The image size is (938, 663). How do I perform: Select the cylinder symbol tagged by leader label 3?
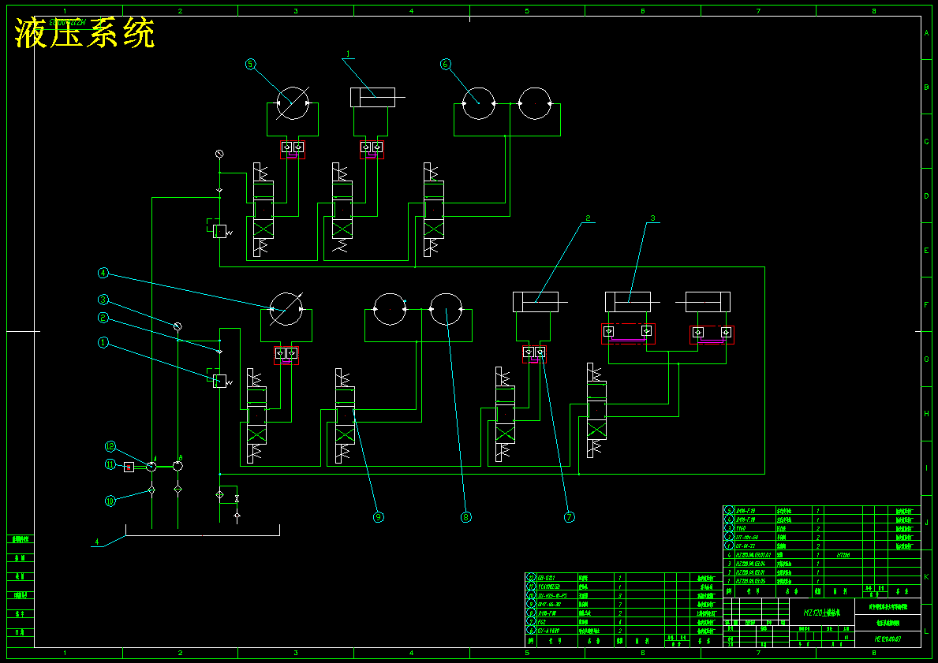(628, 302)
